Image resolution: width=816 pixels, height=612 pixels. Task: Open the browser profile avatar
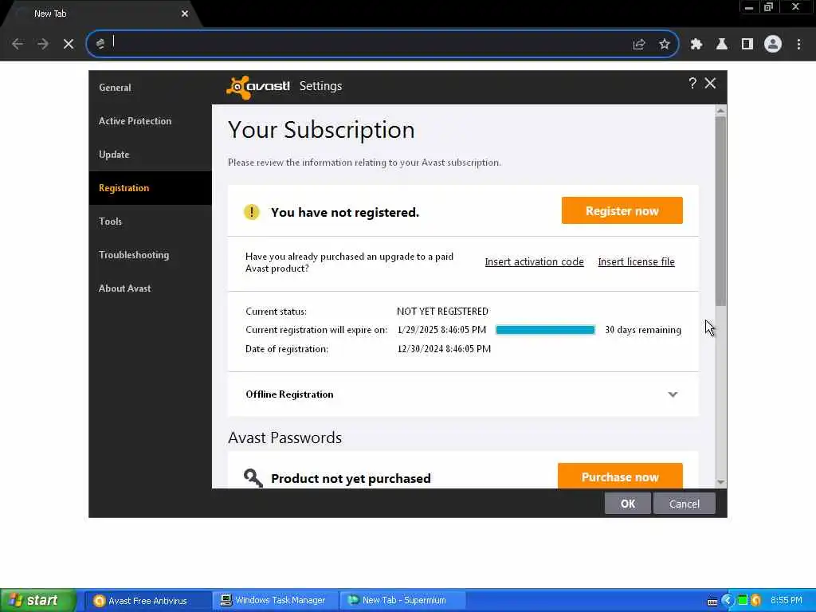[773, 44]
